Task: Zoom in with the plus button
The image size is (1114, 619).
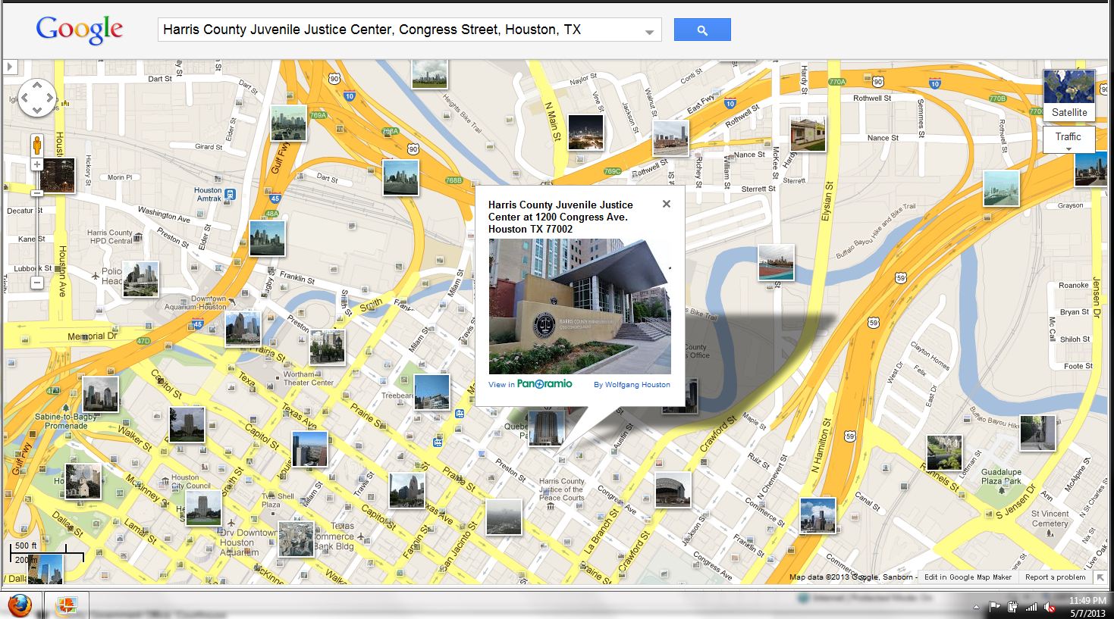Action: coord(36,164)
